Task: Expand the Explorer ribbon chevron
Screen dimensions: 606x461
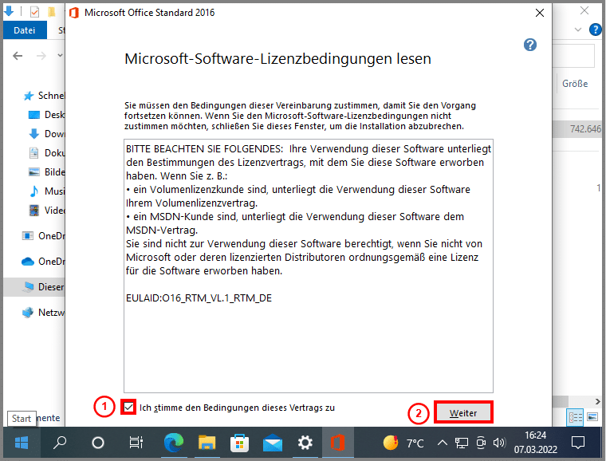Action: click(578, 30)
